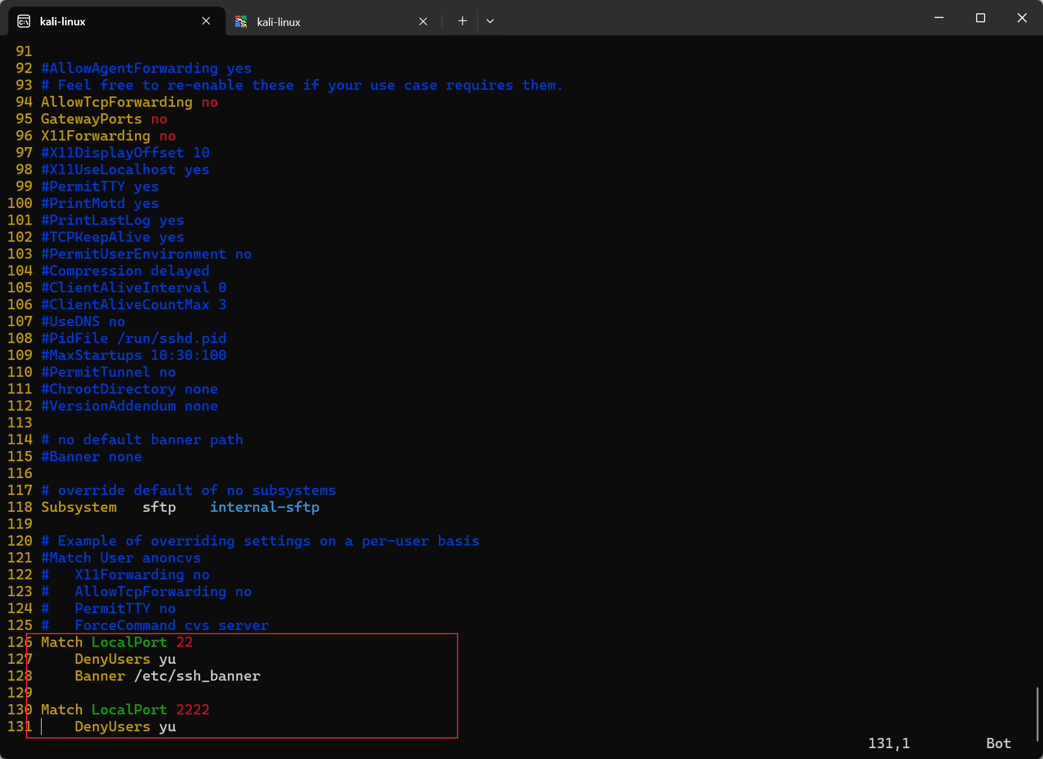This screenshot has height=759, width=1043.
Task: Click 'GatewayPorts' on line 95
Action: pos(92,119)
